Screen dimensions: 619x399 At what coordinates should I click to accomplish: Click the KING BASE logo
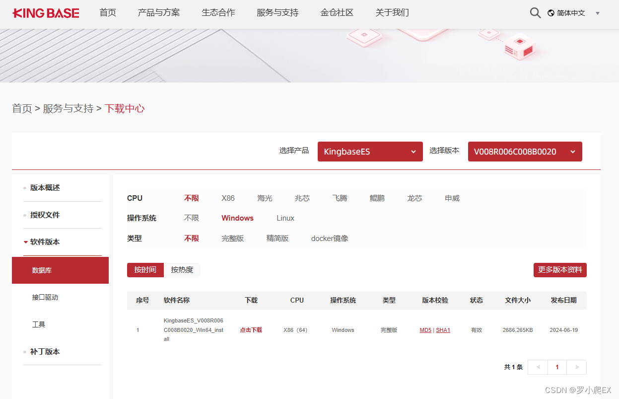[45, 13]
